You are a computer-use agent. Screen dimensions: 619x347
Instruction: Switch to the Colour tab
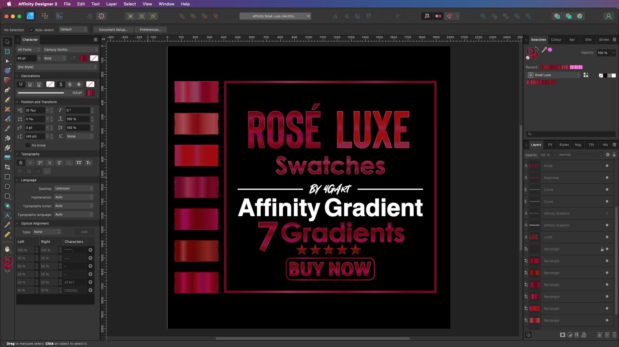[556, 40]
